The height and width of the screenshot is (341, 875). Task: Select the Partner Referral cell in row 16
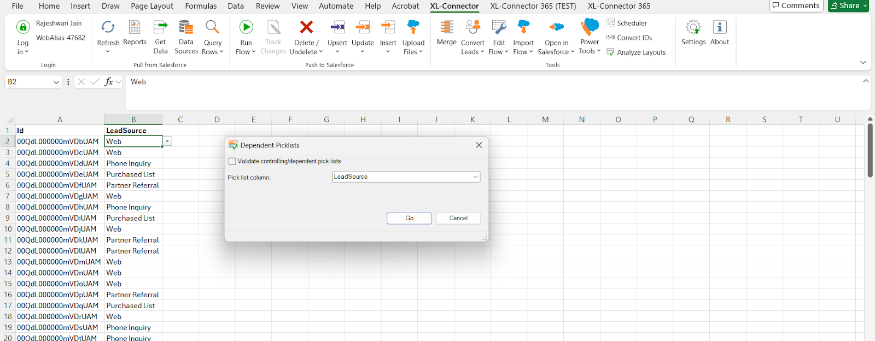click(133, 295)
